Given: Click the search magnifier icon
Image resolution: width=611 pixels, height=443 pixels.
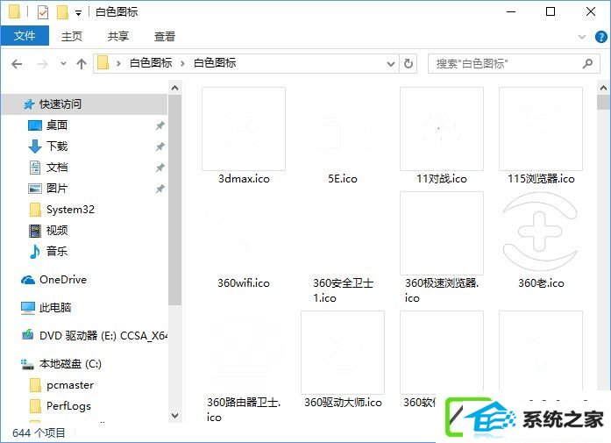Looking at the screenshot, I should 587,63.
